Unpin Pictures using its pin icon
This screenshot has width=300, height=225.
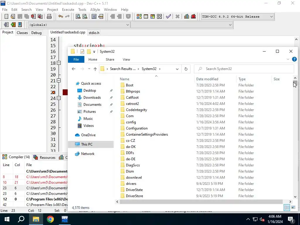[111, 112]
